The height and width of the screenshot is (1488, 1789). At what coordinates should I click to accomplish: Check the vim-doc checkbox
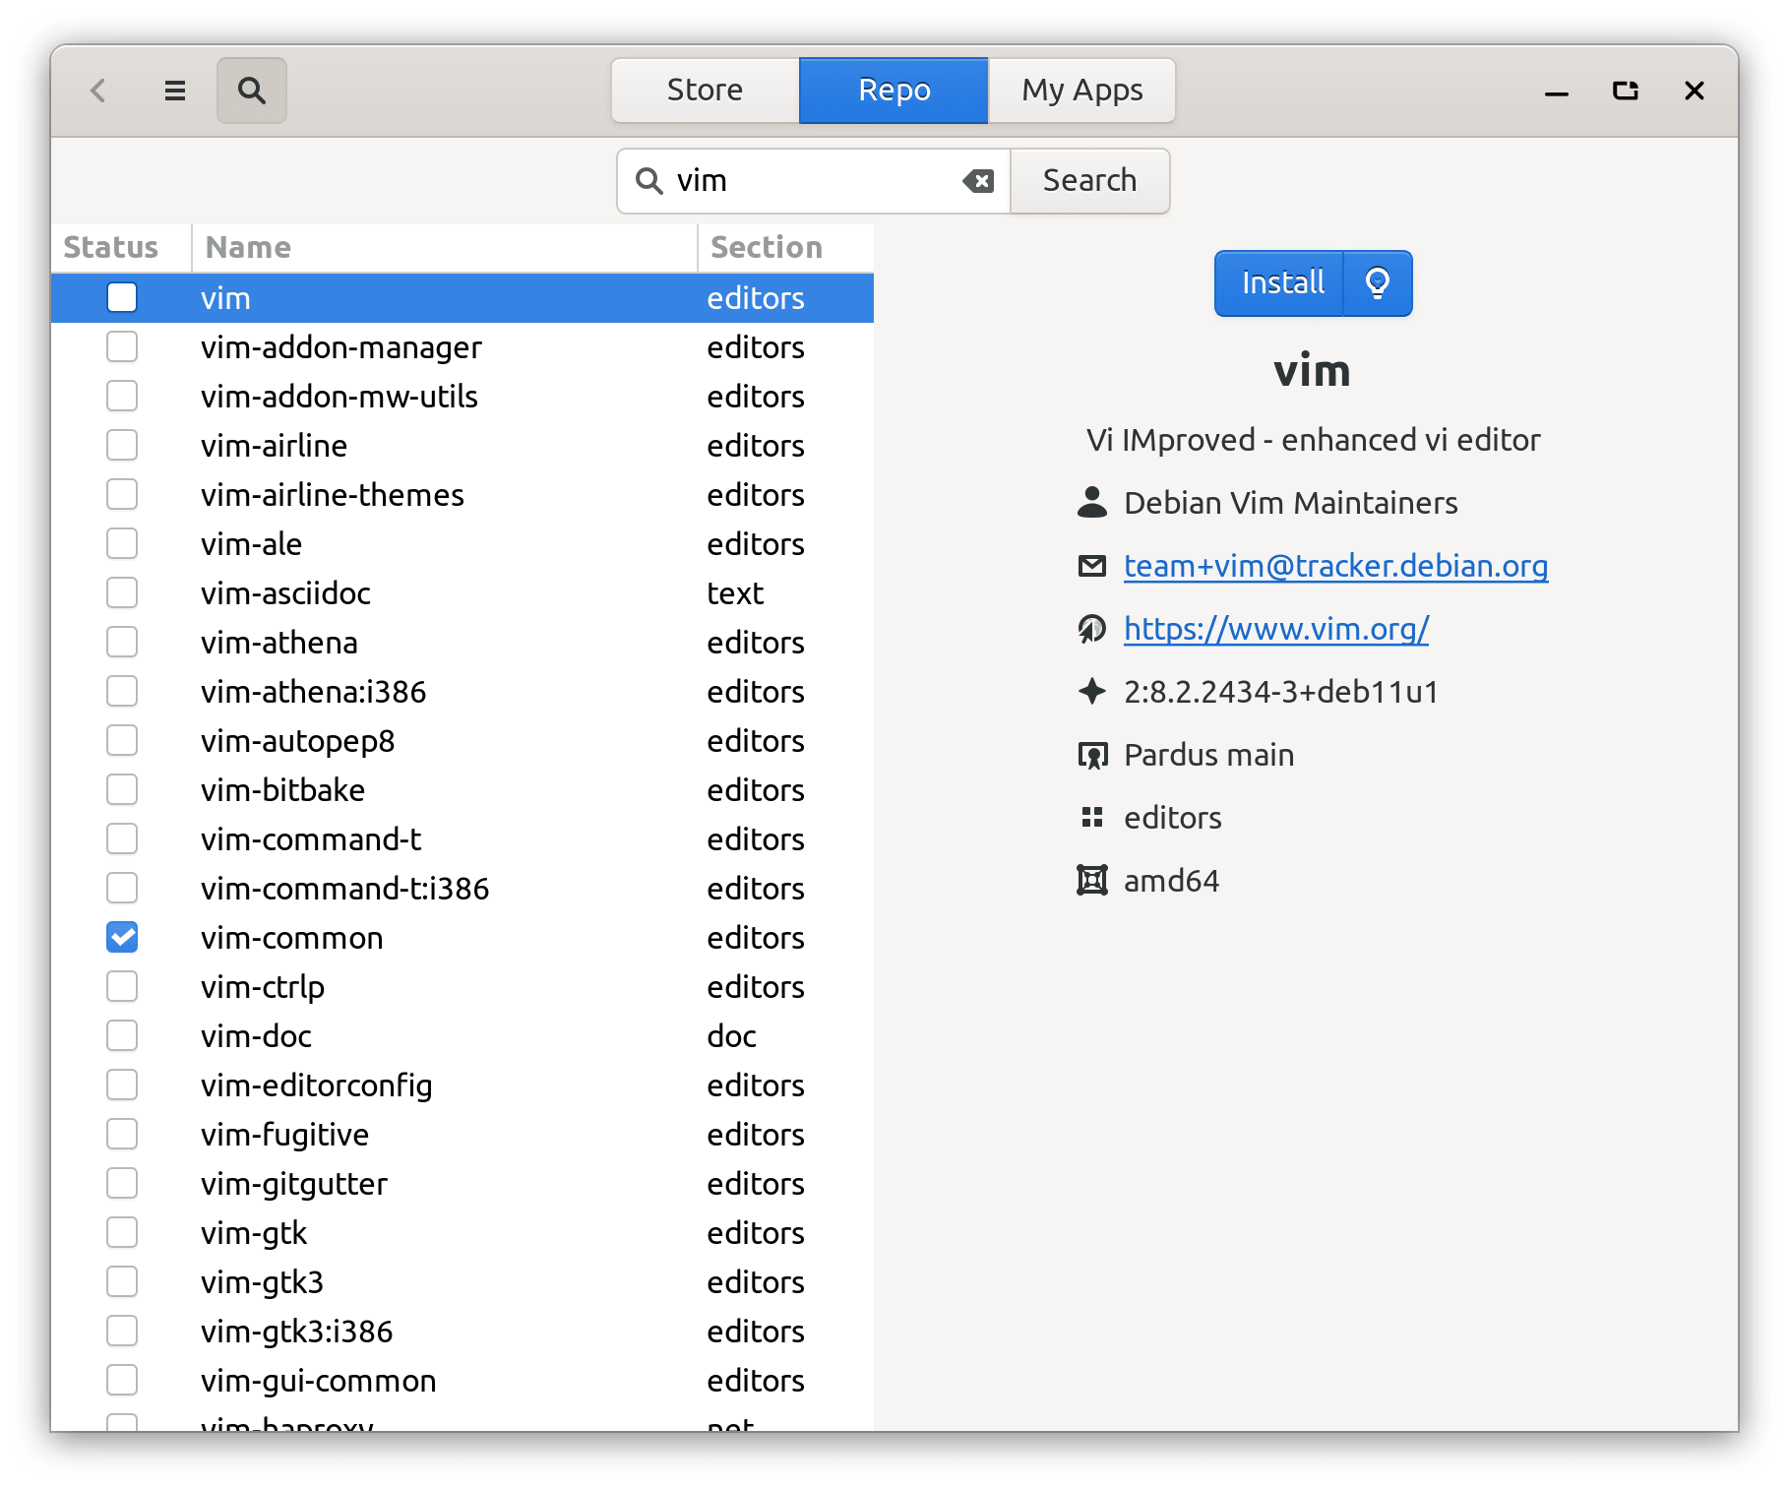[x=122, y=1035]
